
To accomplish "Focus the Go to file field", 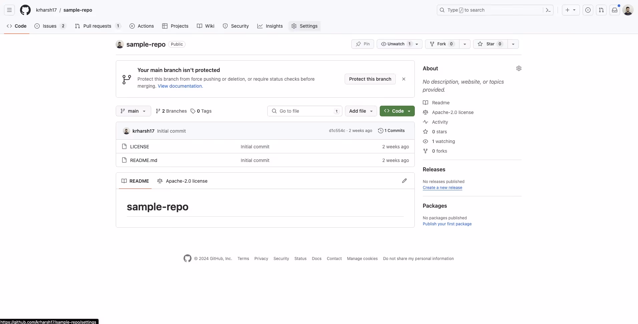I will point(305,111).
